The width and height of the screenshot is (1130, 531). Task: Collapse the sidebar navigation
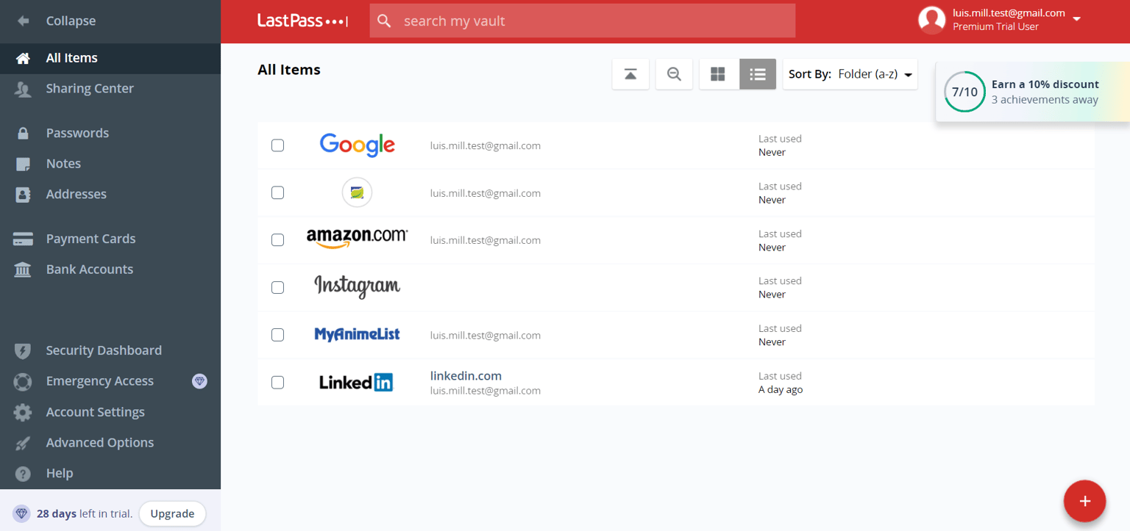(71, 21)
